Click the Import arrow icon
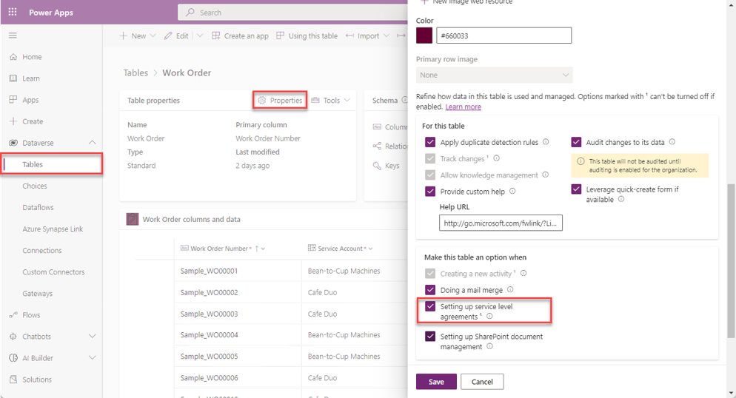The image size is (736, 398). point(349,36)
